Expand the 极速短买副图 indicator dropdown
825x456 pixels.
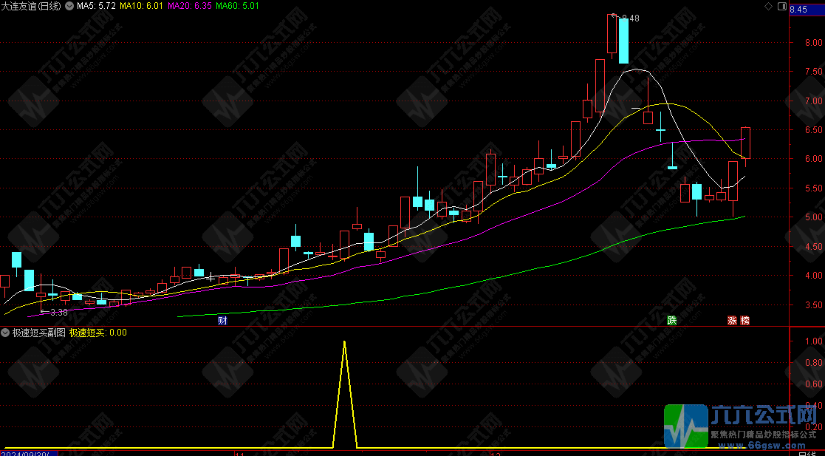[5, 333]
